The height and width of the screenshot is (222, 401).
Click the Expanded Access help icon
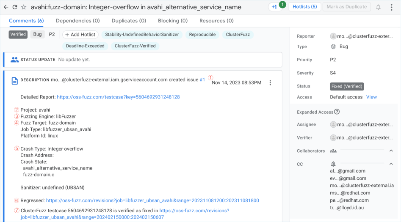pos(337,112)
